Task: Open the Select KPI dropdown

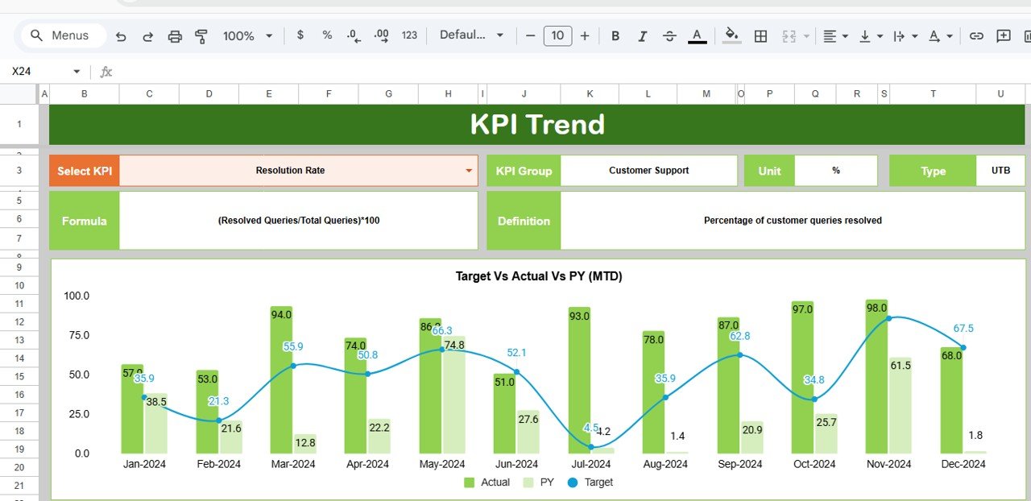Action: (469, 170)
